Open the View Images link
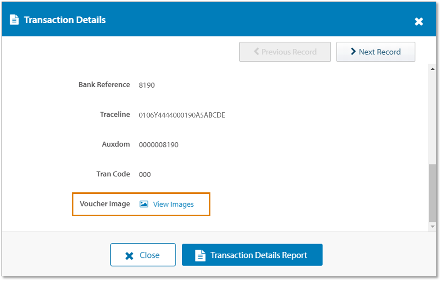This screenshot has height=281, width=441. (173, 204)
